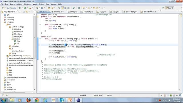This screenshot has width=183, height=103.
Task: Click the Print icon in the toolbar
Action: point(15,8)
